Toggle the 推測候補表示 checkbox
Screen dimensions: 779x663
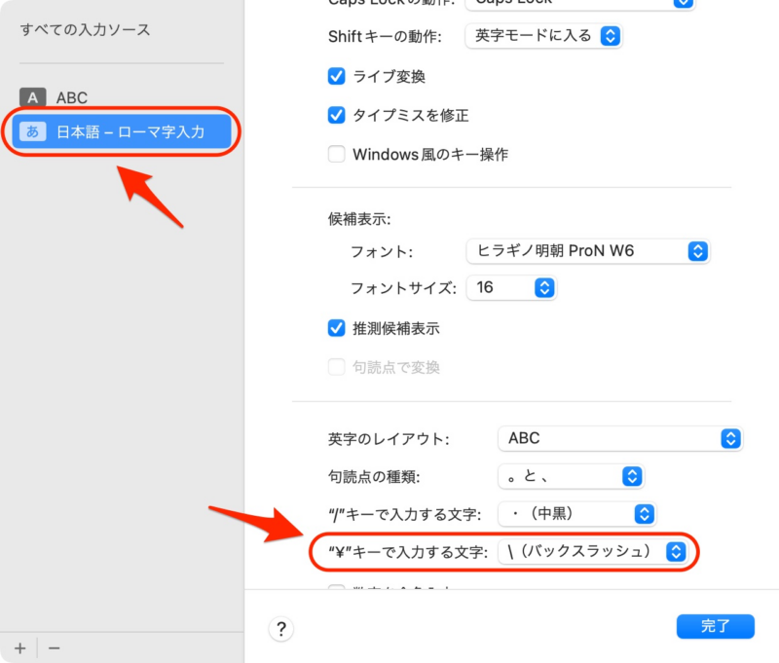pyautogui.click(x=336, y=328)
